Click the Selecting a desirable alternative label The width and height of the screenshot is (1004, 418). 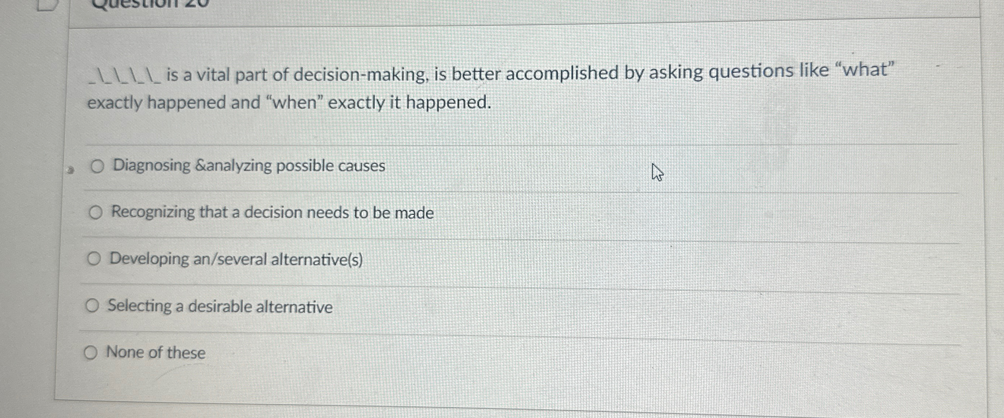220,307
